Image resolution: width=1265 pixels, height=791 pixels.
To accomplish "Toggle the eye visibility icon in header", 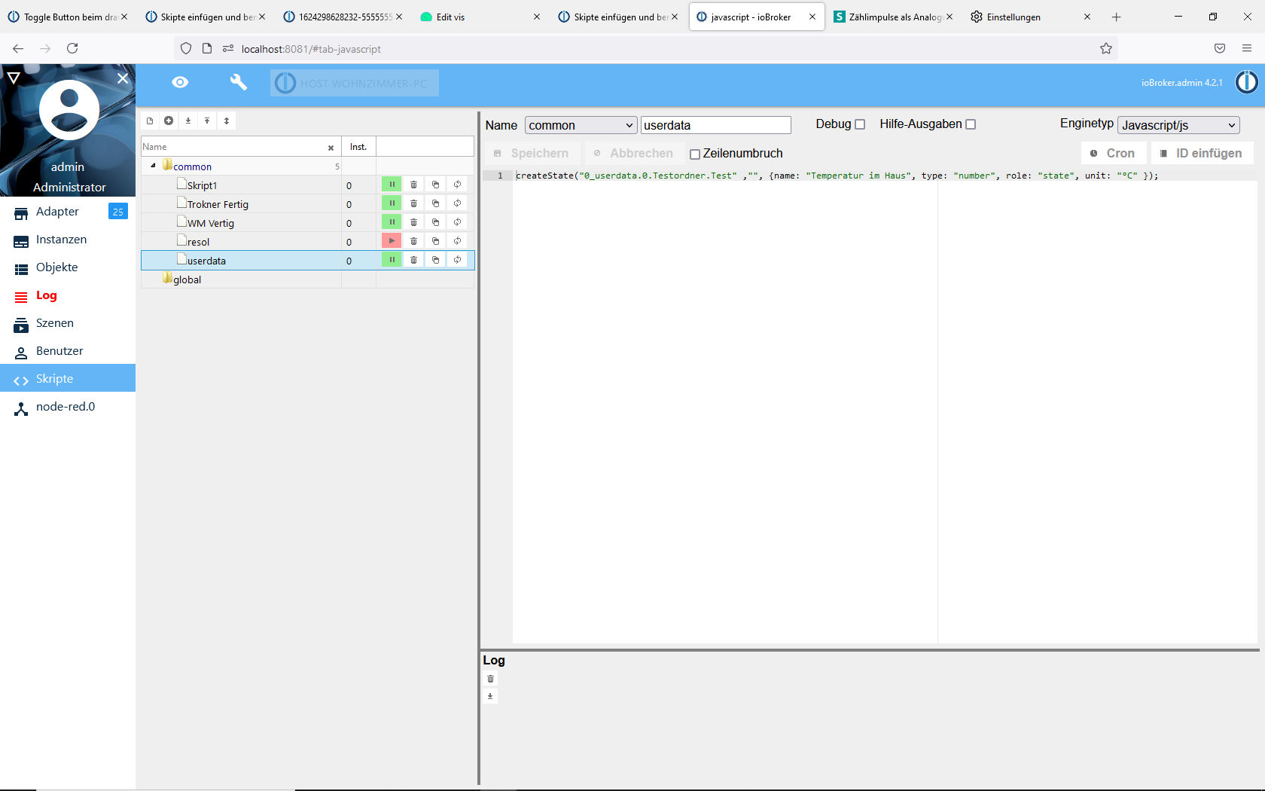I will click(x=180, y=82).
